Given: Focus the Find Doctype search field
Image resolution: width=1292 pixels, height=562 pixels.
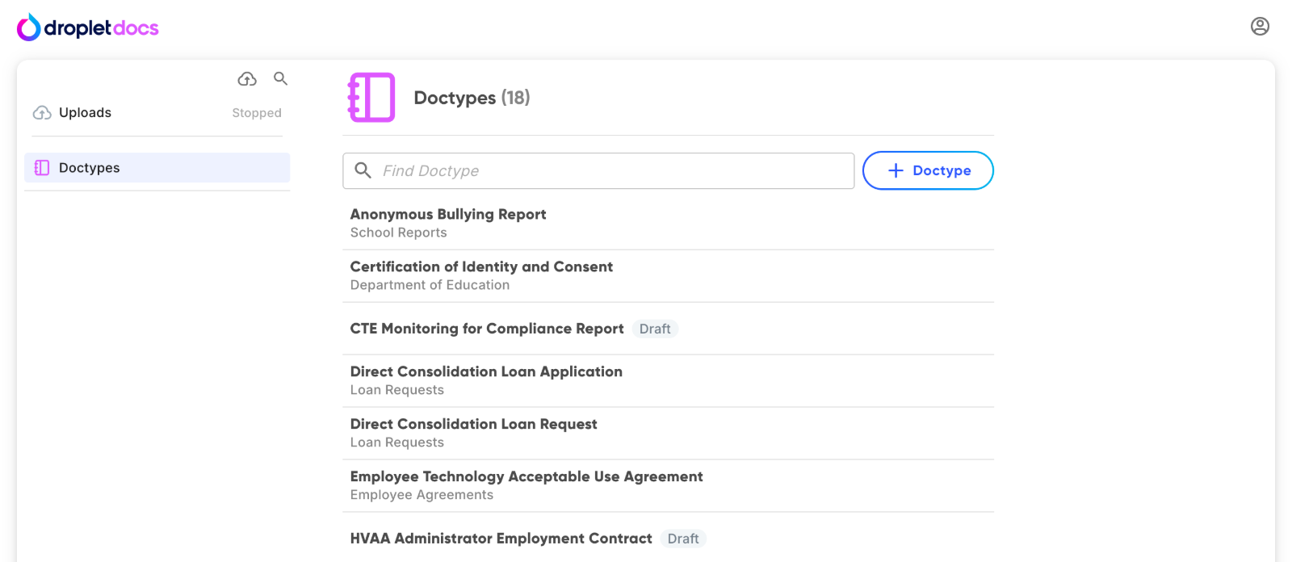Looking at the screenshot, I should pyautogui.click(x=598, y=171).
